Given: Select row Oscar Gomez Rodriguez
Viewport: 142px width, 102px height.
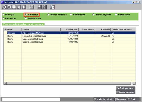Looking at the screenshot, I should (x=70, y=42).
